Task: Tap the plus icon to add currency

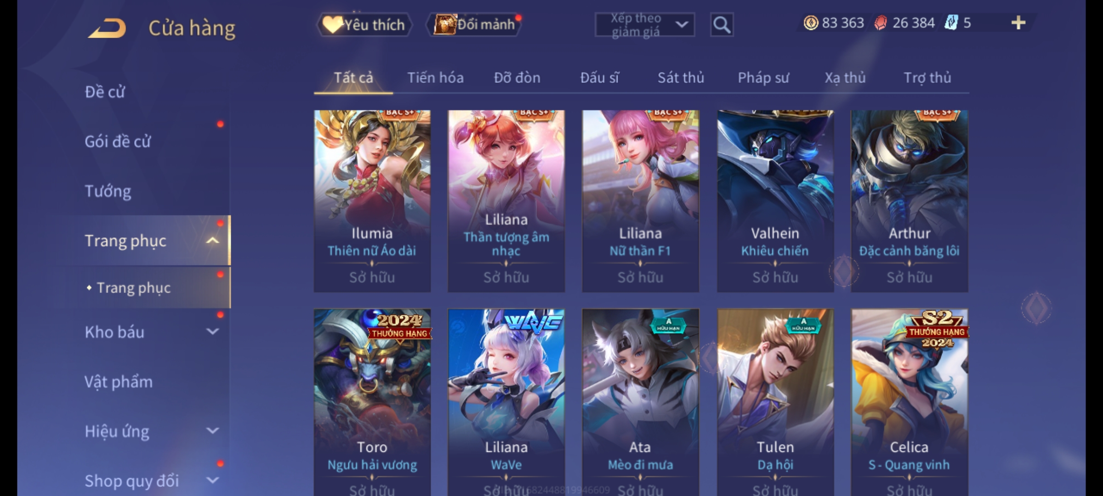Action: pos(1018,23)
